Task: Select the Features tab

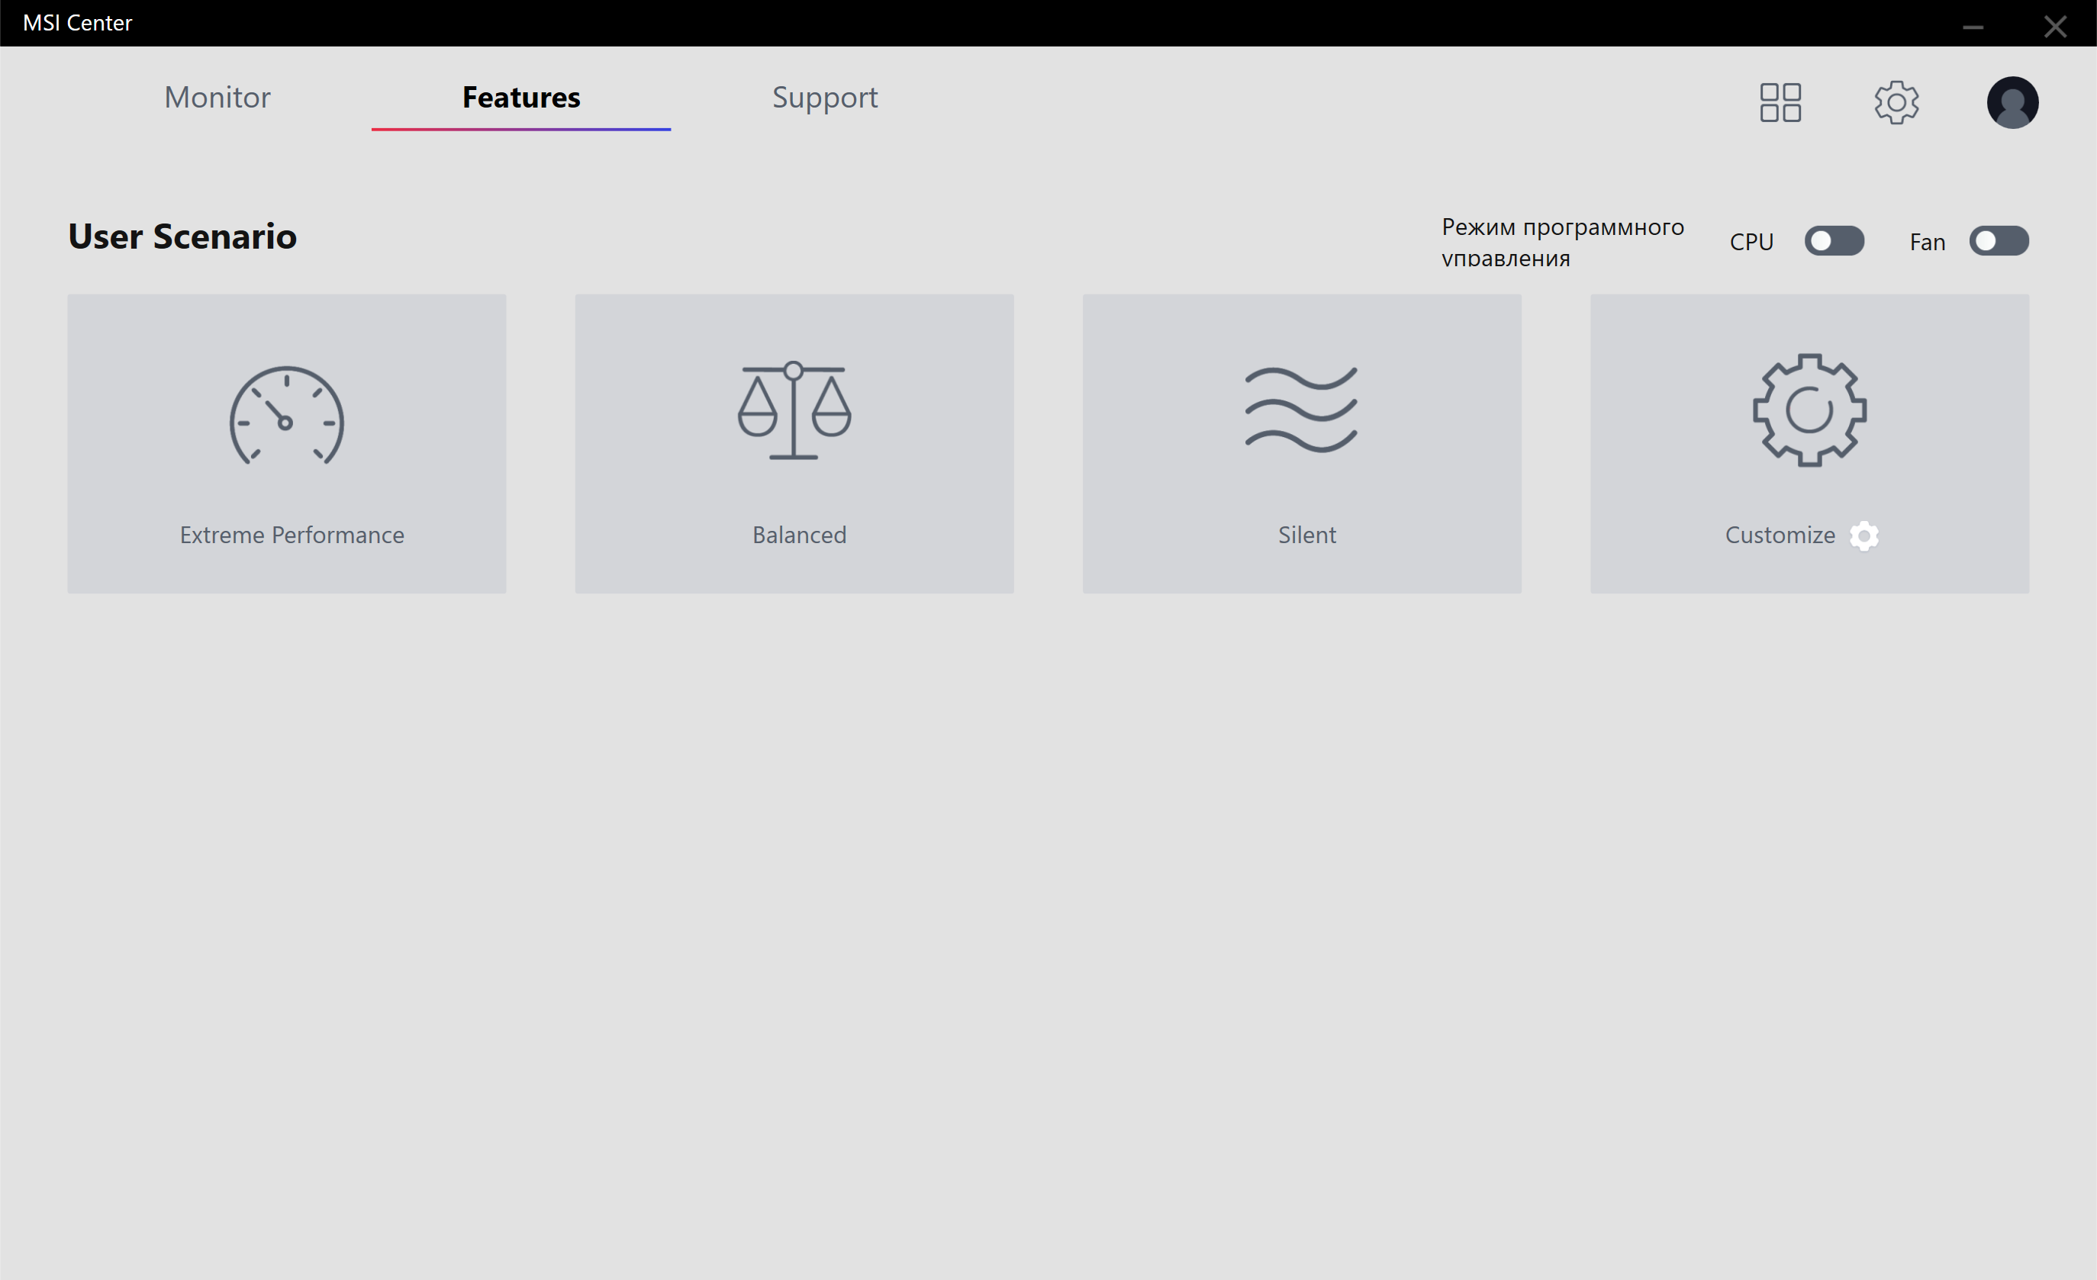Action: pyautogui.click(x=521, y=98)
